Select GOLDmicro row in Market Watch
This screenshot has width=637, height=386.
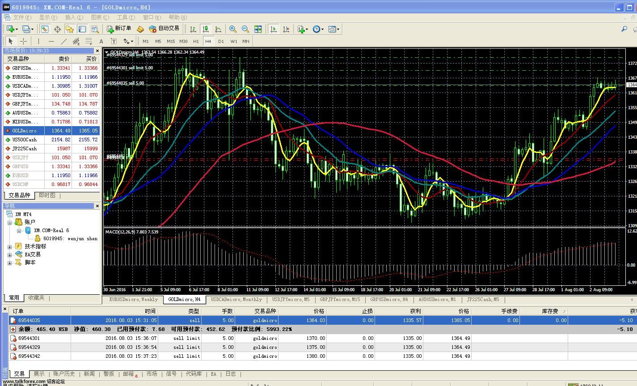52,131
